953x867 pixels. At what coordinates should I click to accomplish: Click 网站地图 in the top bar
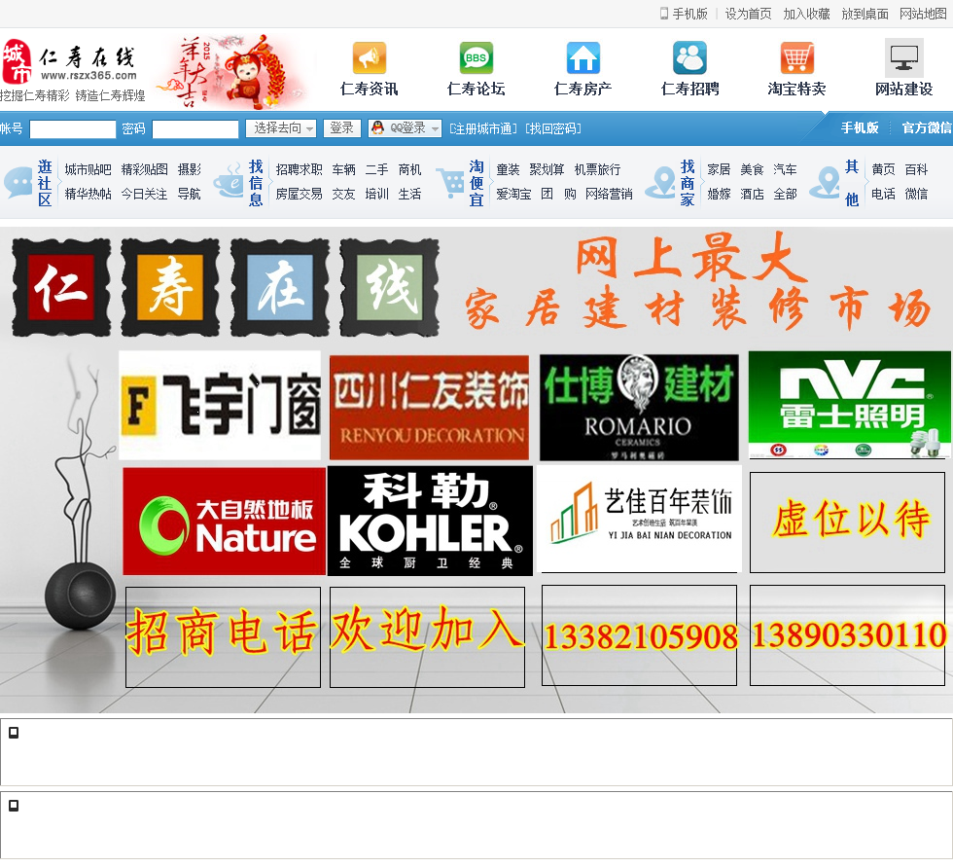tap(923, 14)
